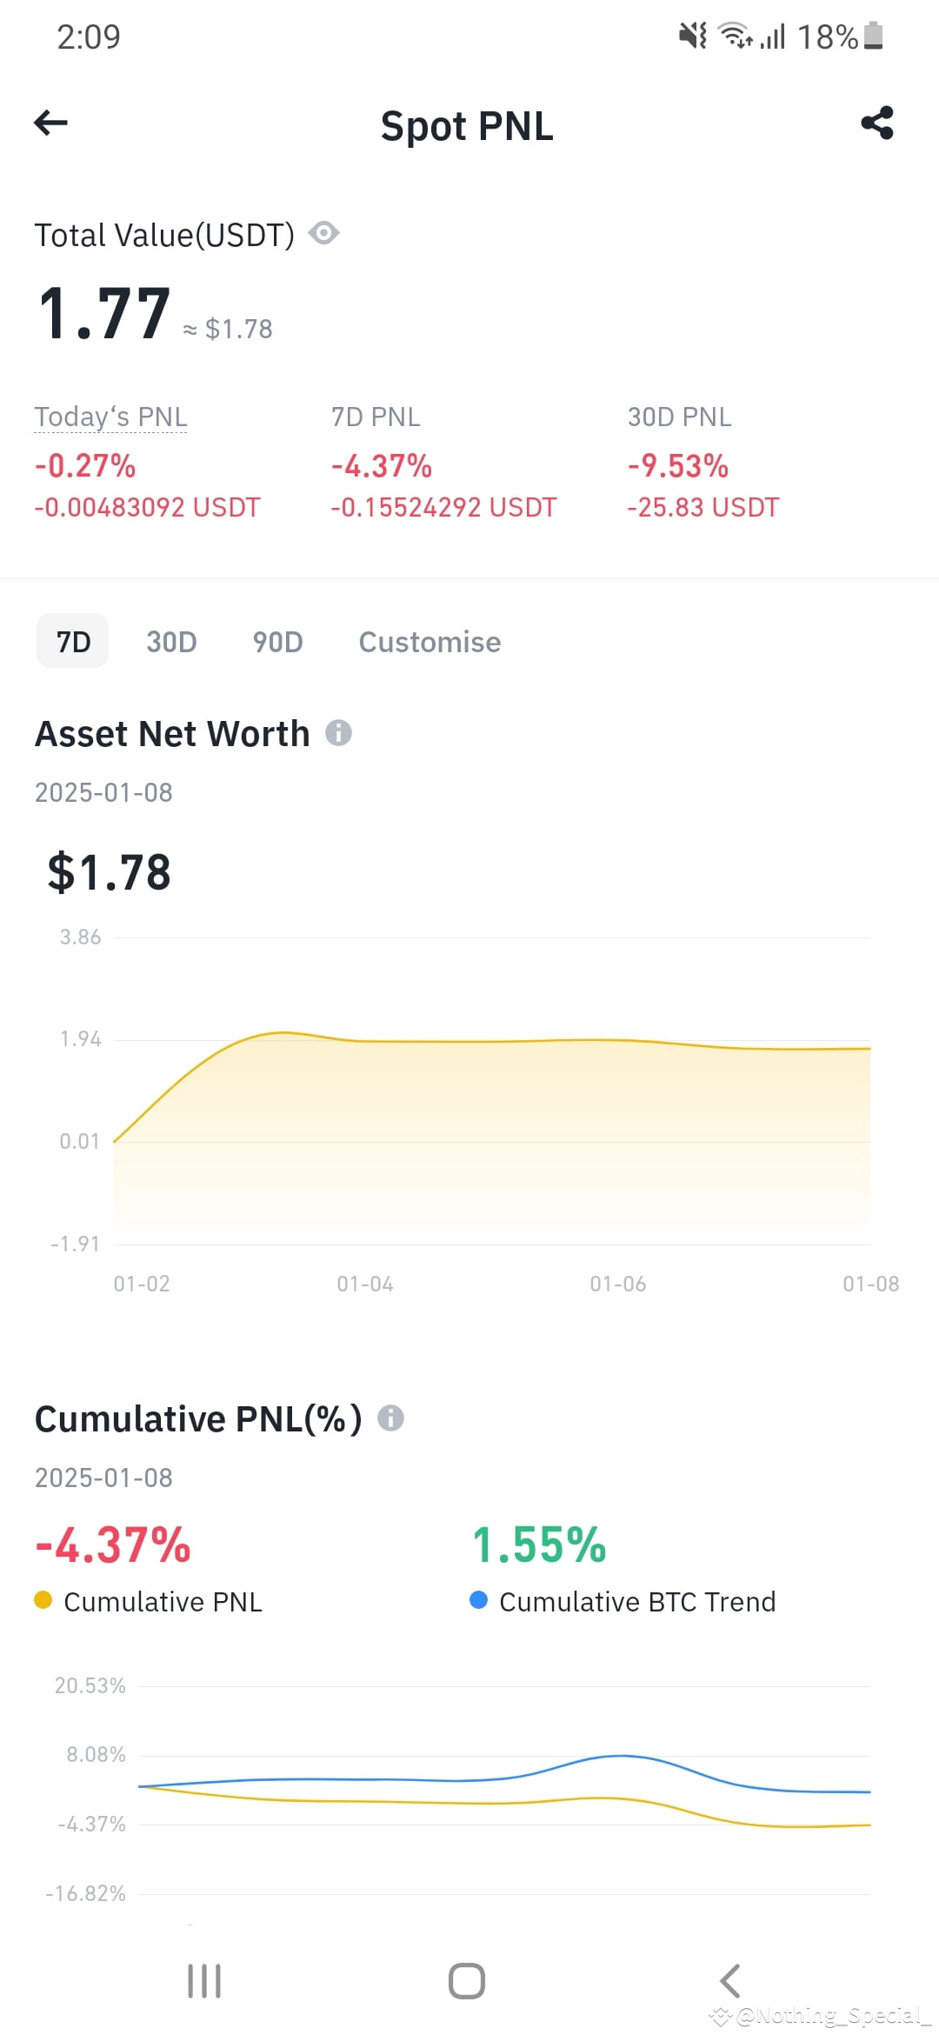Open Asset Net Worth info icon

338,733
